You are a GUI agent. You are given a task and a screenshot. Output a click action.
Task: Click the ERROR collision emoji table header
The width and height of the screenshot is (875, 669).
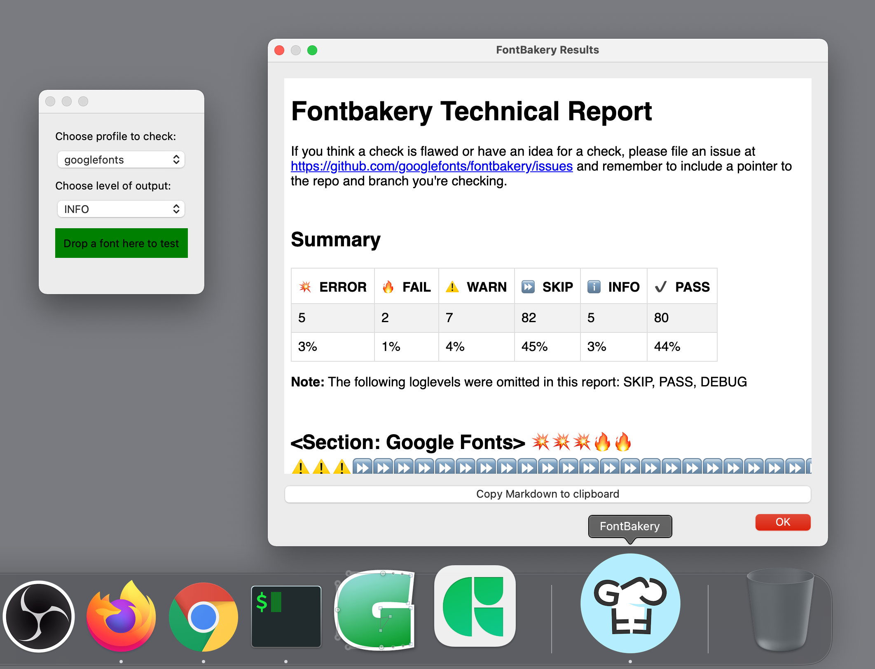[305, 287]
